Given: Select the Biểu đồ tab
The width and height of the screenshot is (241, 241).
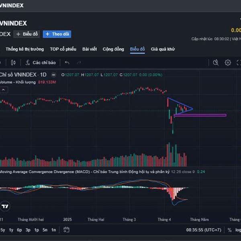Looking at the screenshot, I should point(137,49).
